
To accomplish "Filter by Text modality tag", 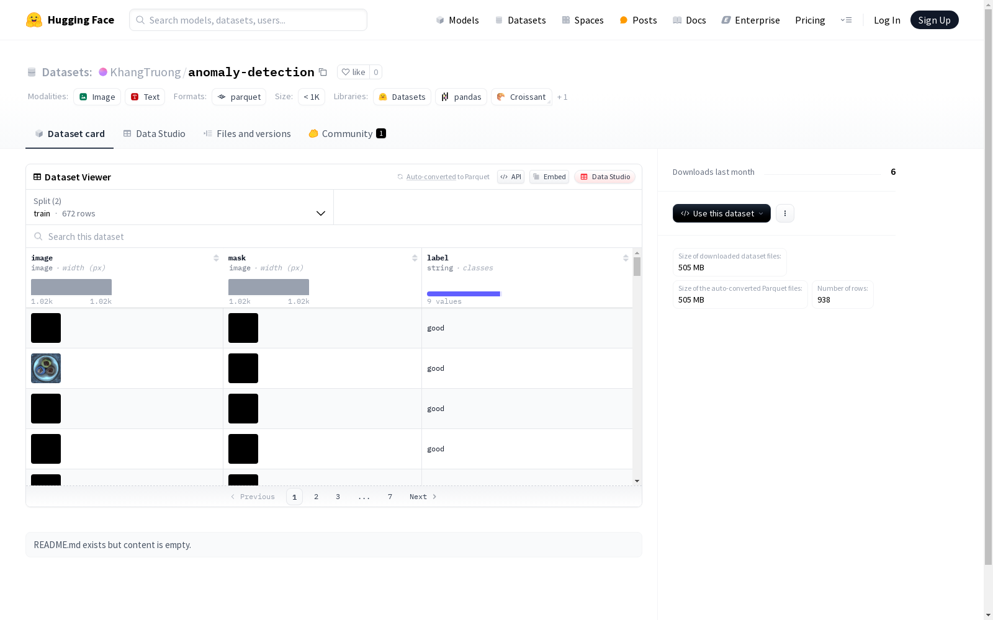I will click(145, 97).
